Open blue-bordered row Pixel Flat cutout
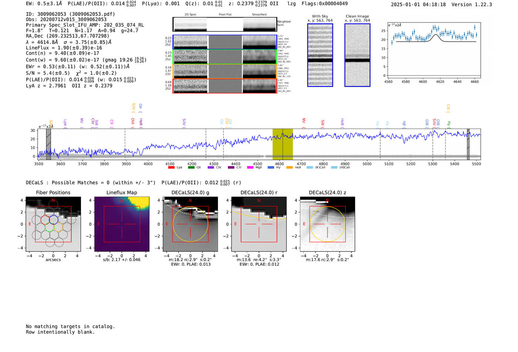The height and width of the screenshot is (352, 518). click(225, 42)
